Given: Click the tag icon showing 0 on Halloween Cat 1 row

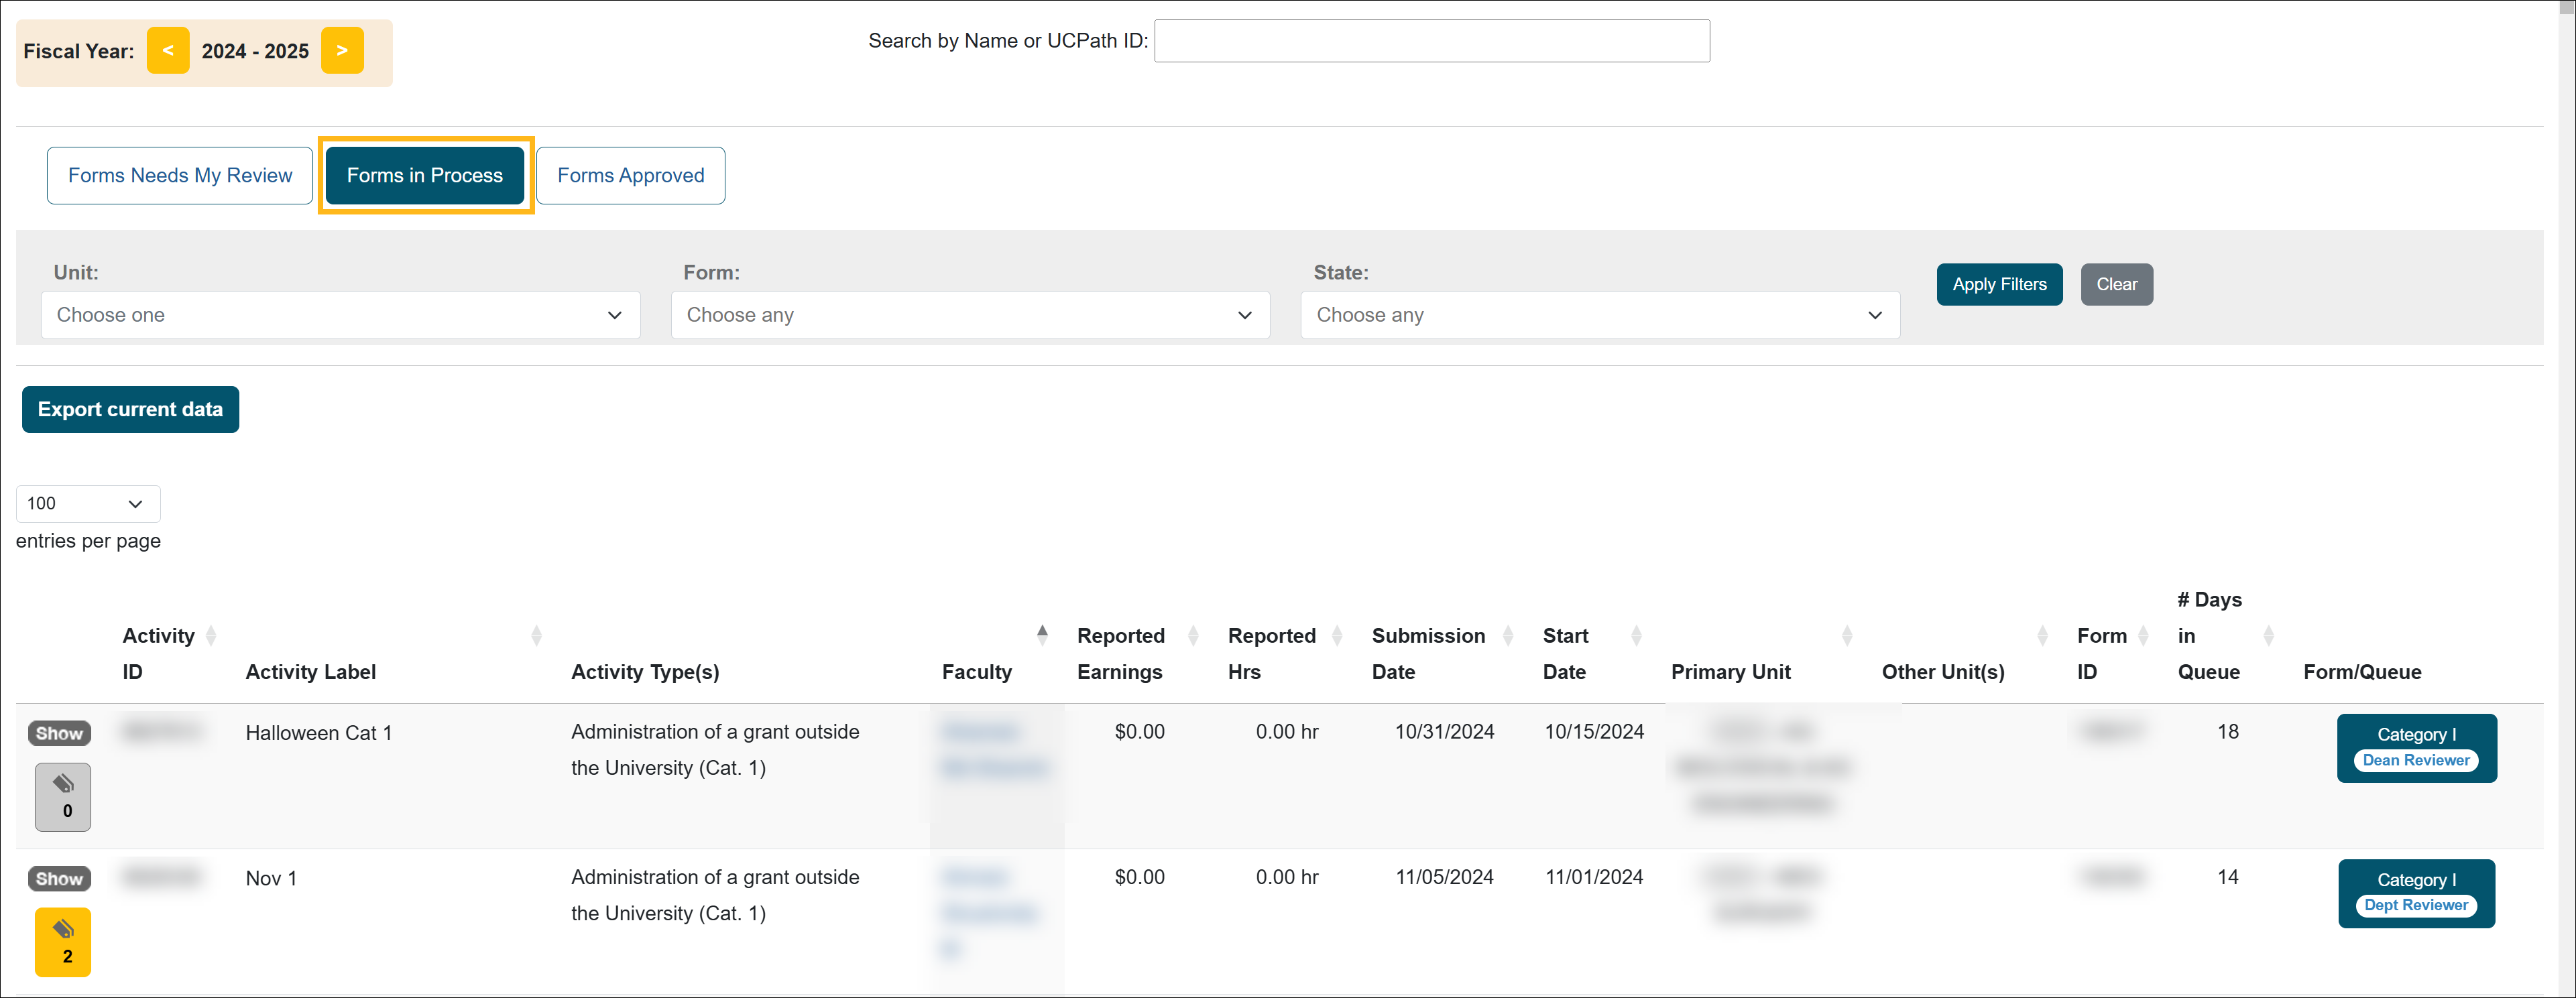Looking at the screenshot, I should coord(62,796).
